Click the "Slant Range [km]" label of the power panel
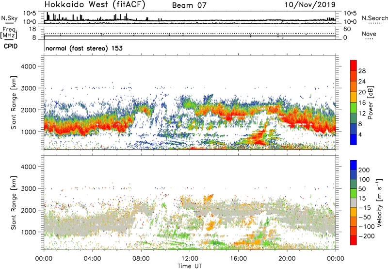Image resolution: width=388 pixels, height=269 pixels. pyautogui.click(x=14, y=102)
